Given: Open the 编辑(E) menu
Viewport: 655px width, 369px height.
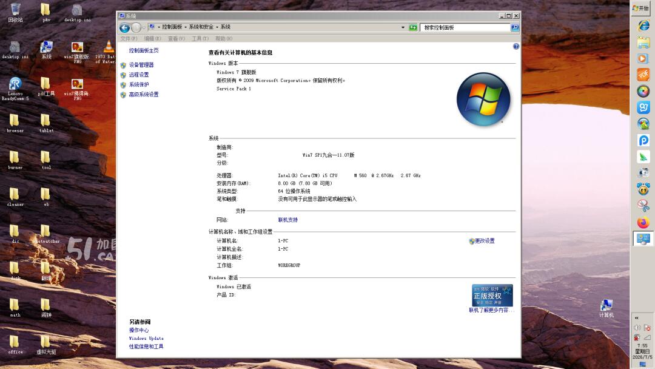Looking at the screenshot, I should (x=152, y=38).
